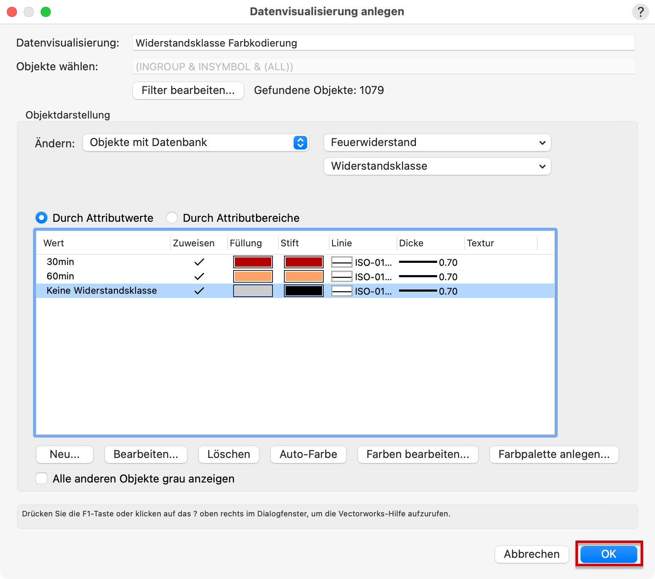Screen dimensions: 655x579
Task: Enable Alle anderen Objekte grau anzeigen checkbox
Action: (41, 479)
